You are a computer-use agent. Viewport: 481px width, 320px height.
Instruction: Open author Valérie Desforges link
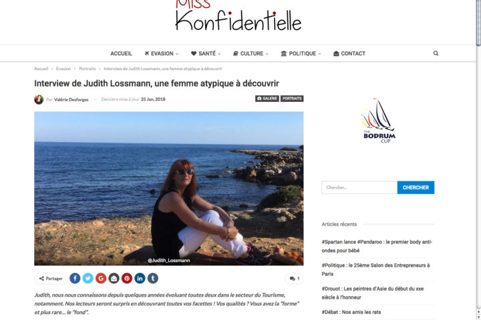click(71, 99)
